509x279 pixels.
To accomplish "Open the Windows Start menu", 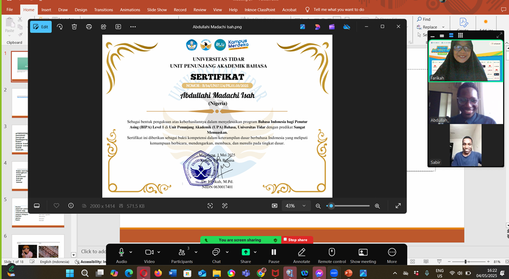I will pyautogui.click(x=70, y=273).
